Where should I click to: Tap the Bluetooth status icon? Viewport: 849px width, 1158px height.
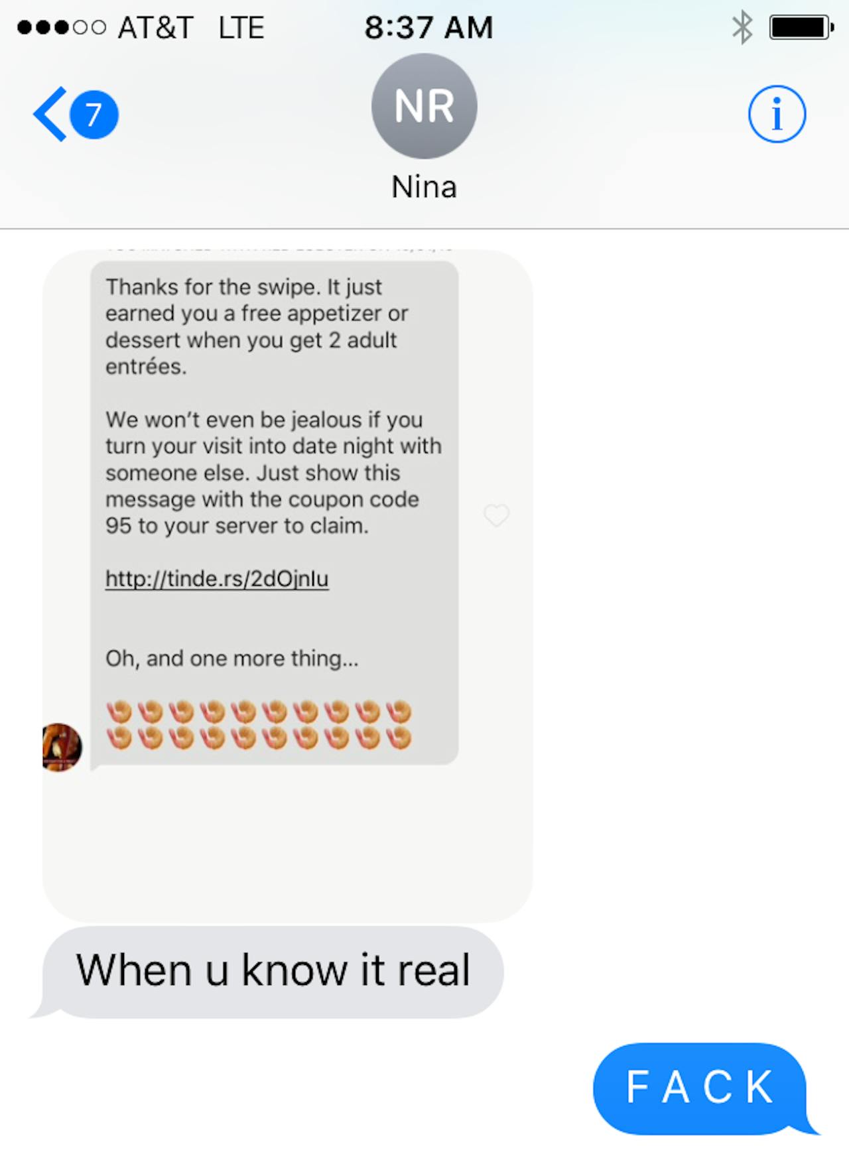[742, 28]
